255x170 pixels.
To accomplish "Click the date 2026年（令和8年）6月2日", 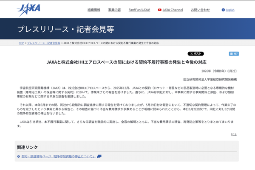I will coord(219,71).
